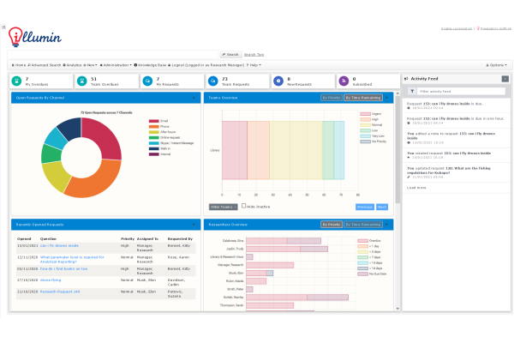The image size is (514, 343).
Task: Toggle By Priority in Researchers Overview
Action: click(330, 224)
